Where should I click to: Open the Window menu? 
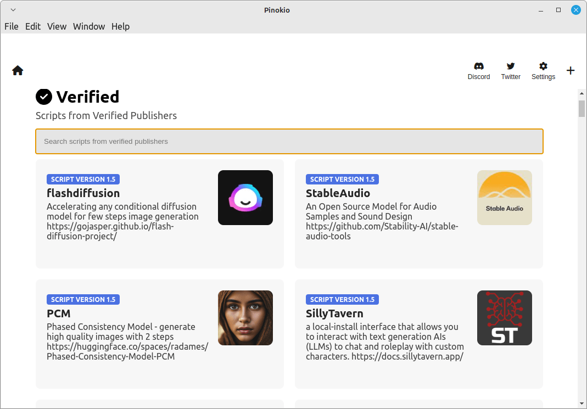(x=89, y=26)
